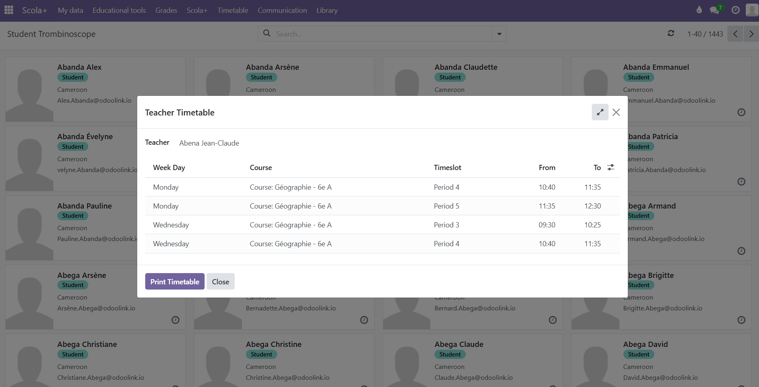
Task: Go to the previous page of records
Action: click(735, 34)
